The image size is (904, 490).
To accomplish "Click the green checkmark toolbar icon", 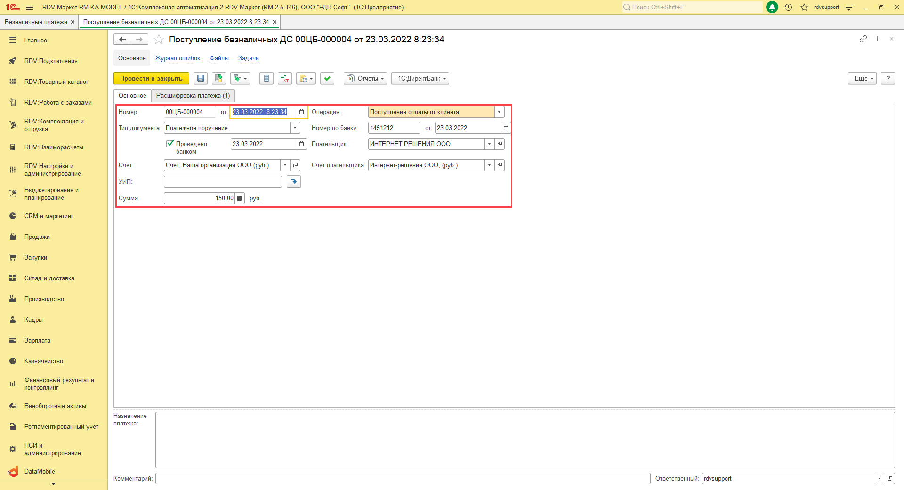I will click(x=327, y=79).
